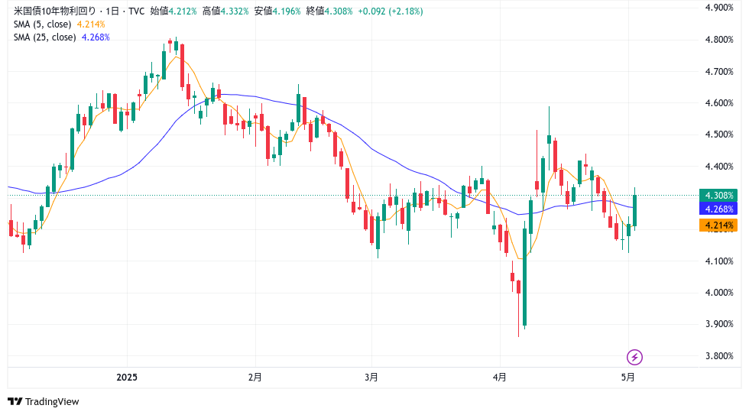Click the 4.900% price axis label
The height and width of the screenshot is (415, 749).
719,8
